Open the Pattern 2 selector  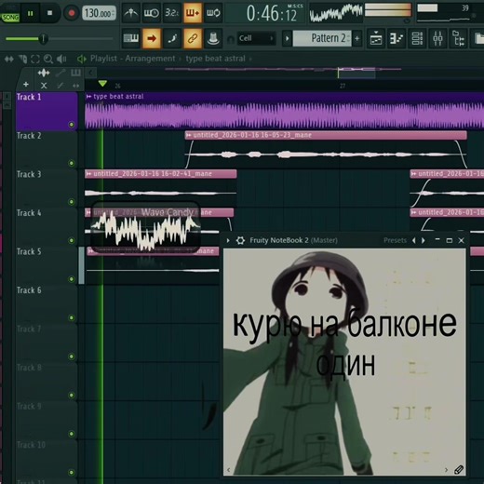322,38
